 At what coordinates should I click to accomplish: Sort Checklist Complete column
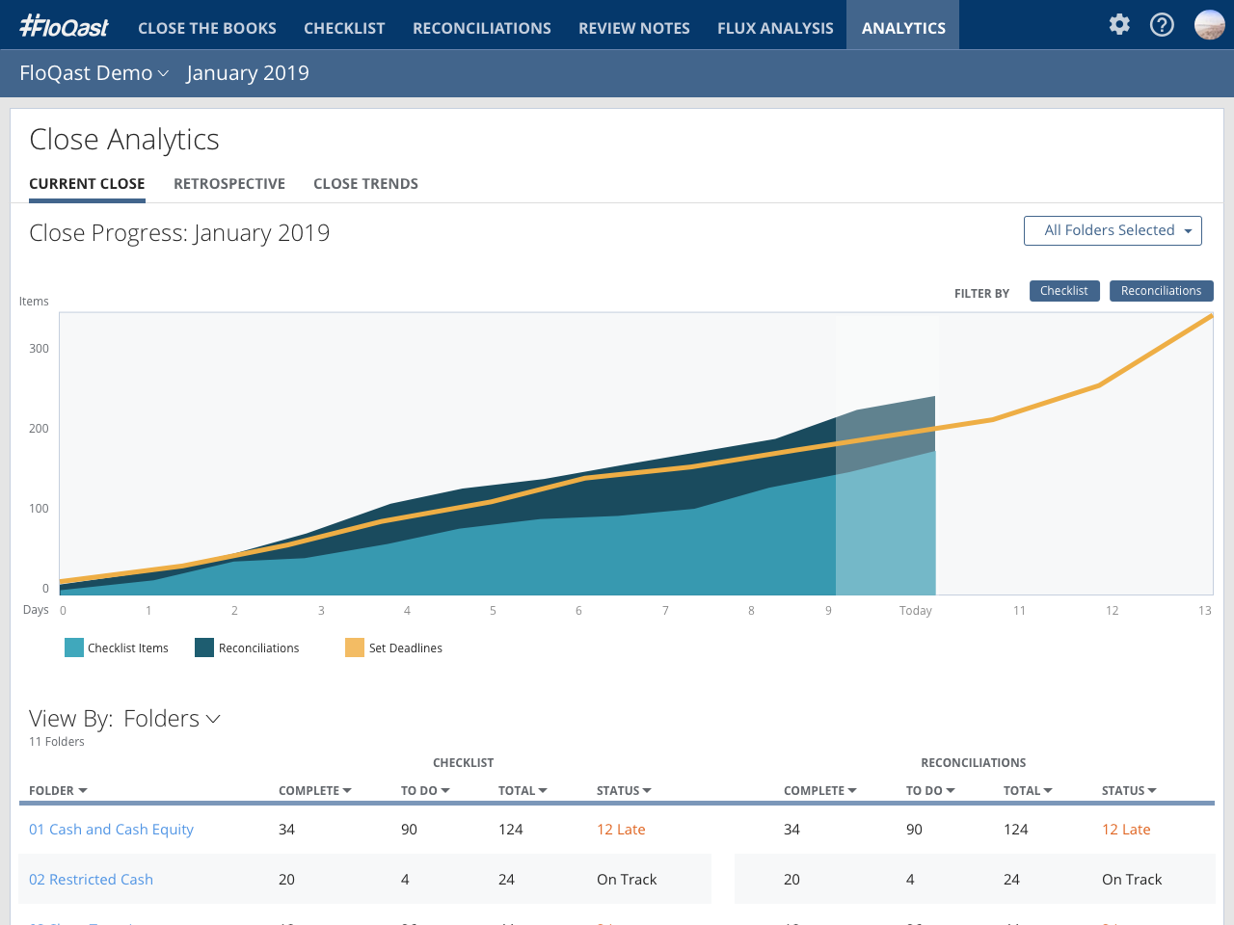pos(315,791)
